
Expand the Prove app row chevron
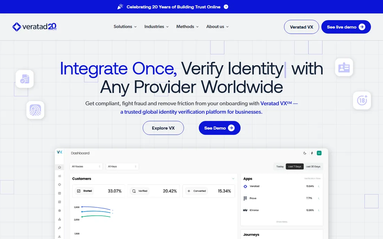[x=319, y=198]
